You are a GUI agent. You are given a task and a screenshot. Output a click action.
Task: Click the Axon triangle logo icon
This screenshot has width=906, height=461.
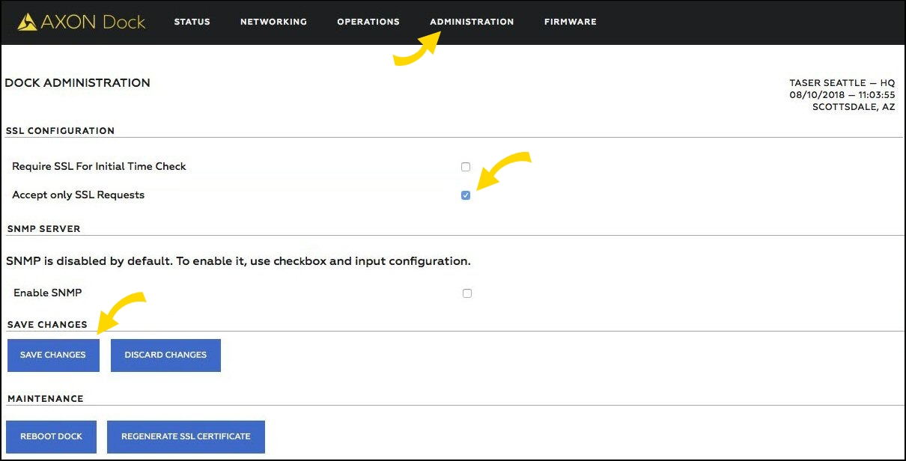28,22
